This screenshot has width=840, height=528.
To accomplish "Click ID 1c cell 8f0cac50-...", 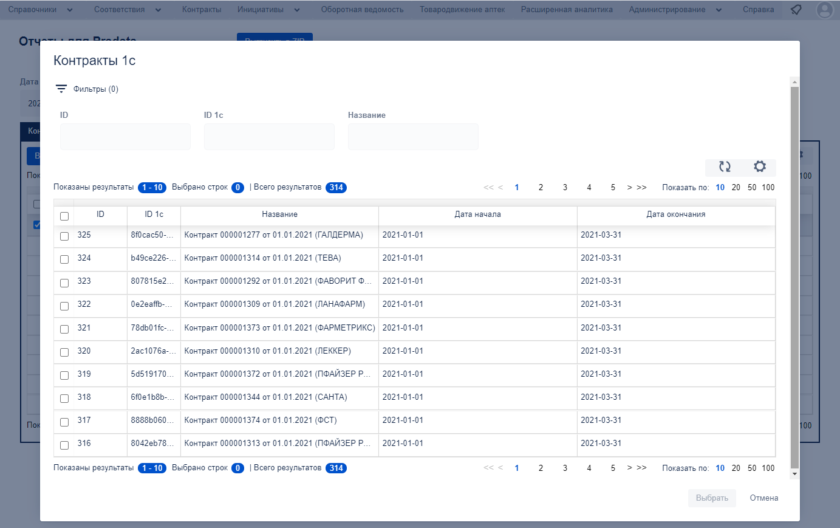I will tap(154, 235).
